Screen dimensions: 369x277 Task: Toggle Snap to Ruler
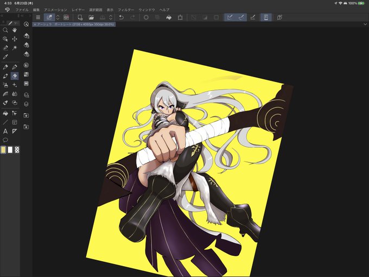230,17
